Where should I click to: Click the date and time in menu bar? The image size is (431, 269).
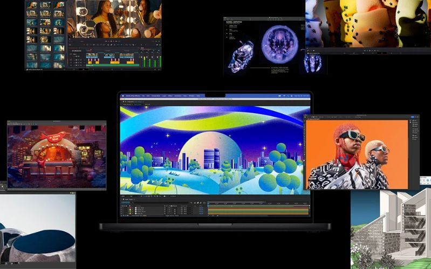302,96
